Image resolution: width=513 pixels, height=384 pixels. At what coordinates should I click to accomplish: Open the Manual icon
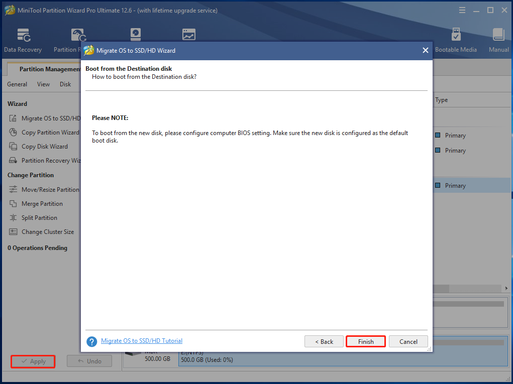(x=498, y=41)
